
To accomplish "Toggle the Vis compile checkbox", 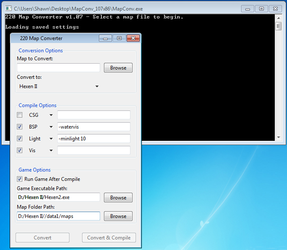I will (x=20, y=151).
